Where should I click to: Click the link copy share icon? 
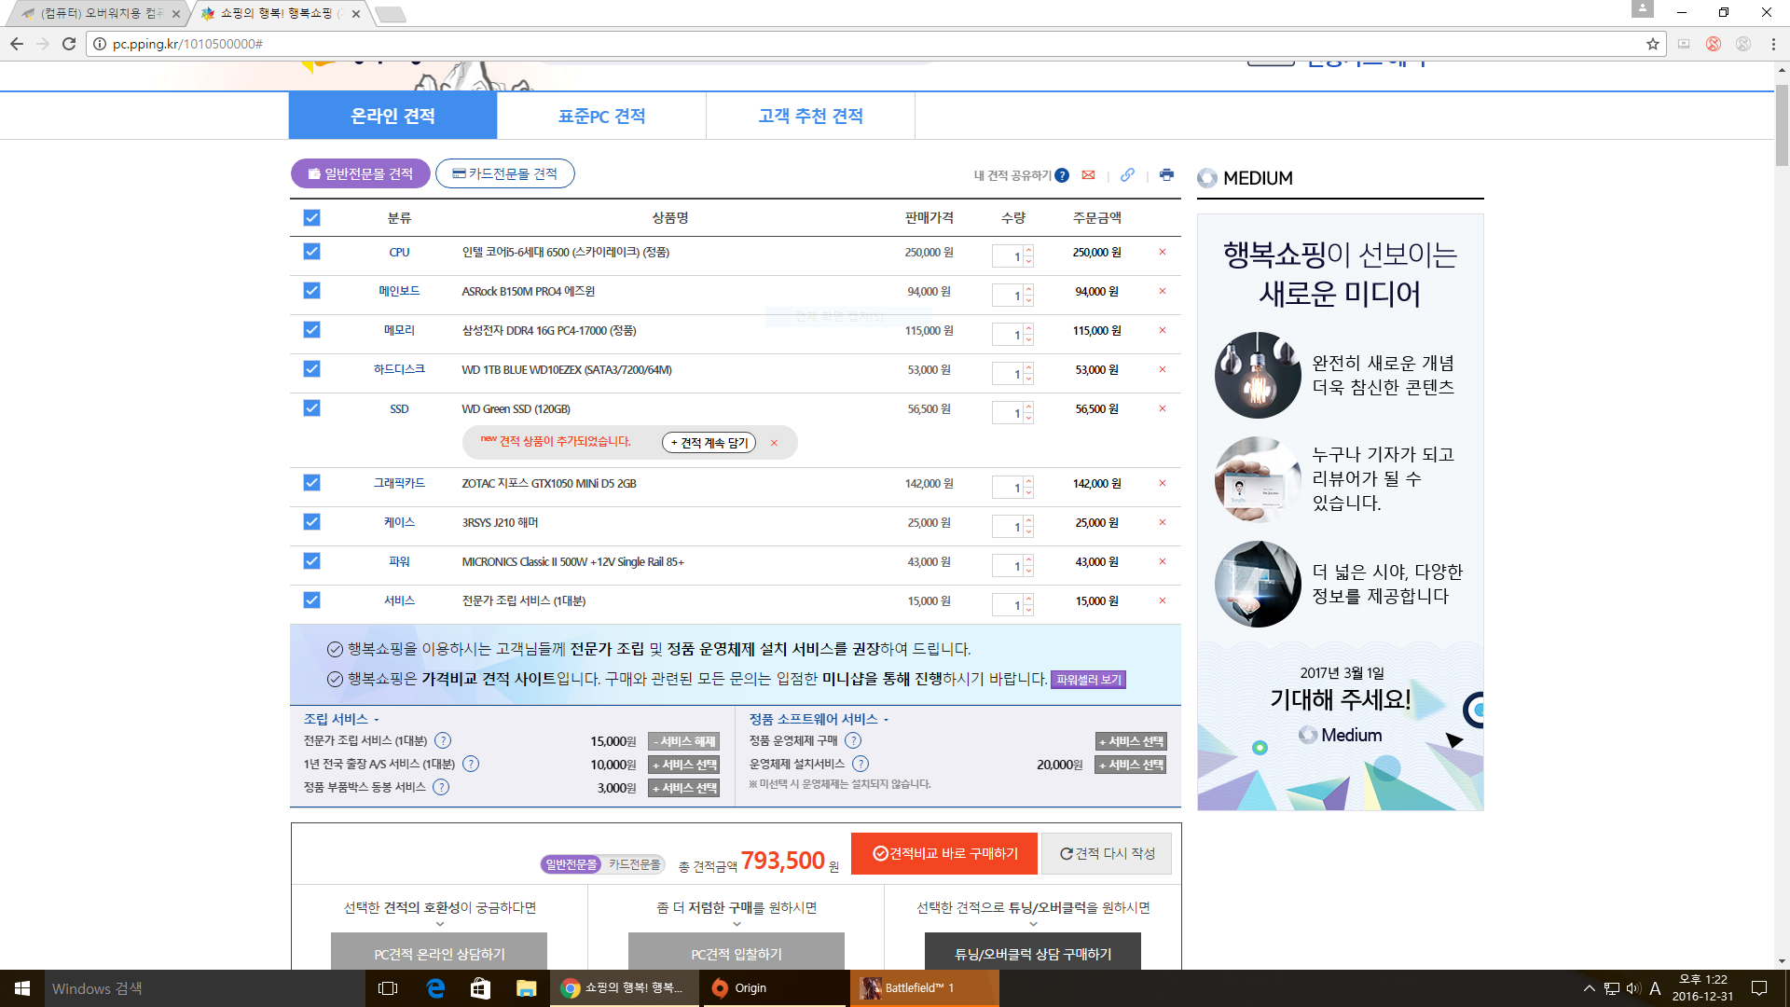pyautogui.click(x=1127, y=175)
